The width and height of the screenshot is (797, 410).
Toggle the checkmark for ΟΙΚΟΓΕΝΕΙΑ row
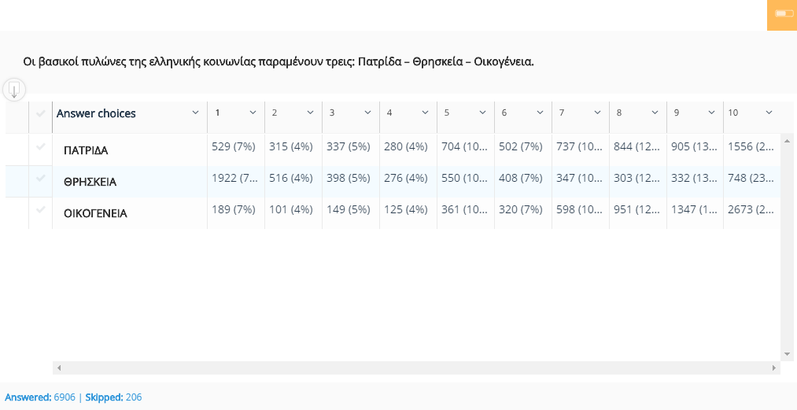[40, 210]
